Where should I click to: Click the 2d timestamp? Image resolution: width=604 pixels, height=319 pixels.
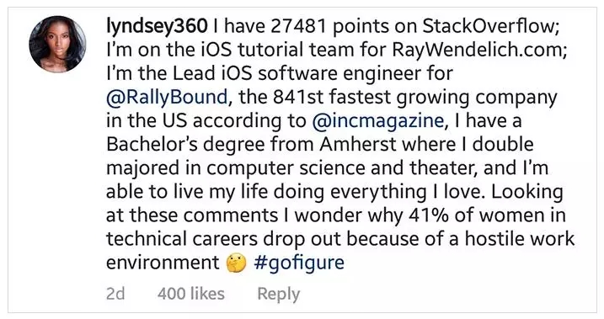coord(115,294)
